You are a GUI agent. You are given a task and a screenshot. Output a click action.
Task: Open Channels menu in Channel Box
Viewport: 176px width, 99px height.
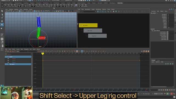point(153,11)
